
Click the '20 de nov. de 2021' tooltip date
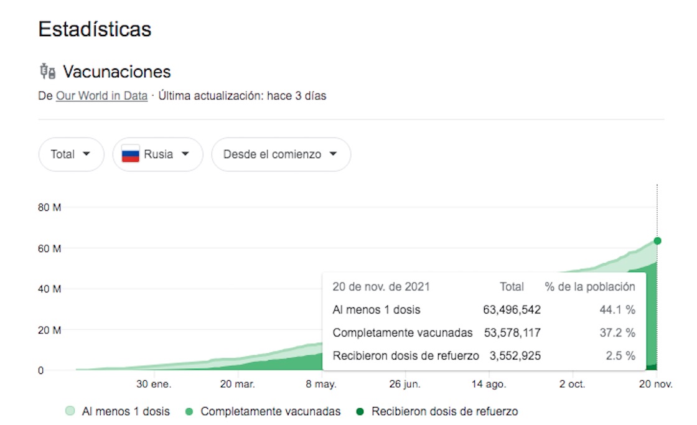pyautogui.click(x=381, y=287)
